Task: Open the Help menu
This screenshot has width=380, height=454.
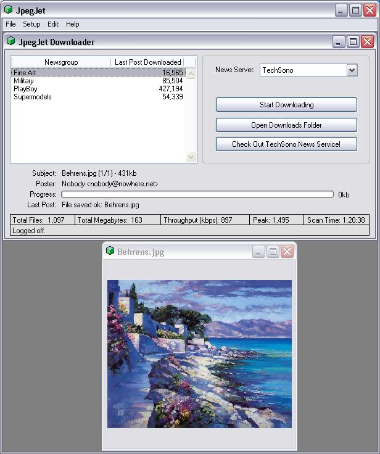Action: (72, 24)
